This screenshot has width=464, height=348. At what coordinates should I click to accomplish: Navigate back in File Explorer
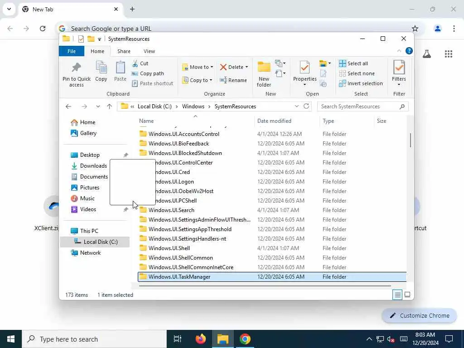click(x=68, y=106)
